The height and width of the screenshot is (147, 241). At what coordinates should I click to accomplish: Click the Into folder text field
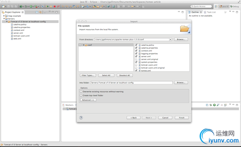pos(132,83)
